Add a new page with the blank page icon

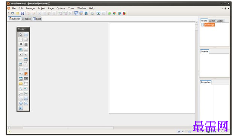click(92, 13)
